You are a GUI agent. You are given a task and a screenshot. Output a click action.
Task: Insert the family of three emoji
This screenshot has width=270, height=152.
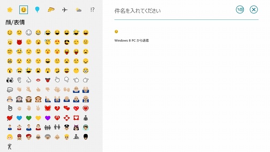(48, 128)
